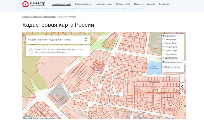Open the Виды проверок menu
The image size is (204, 120).
point(83,4)
